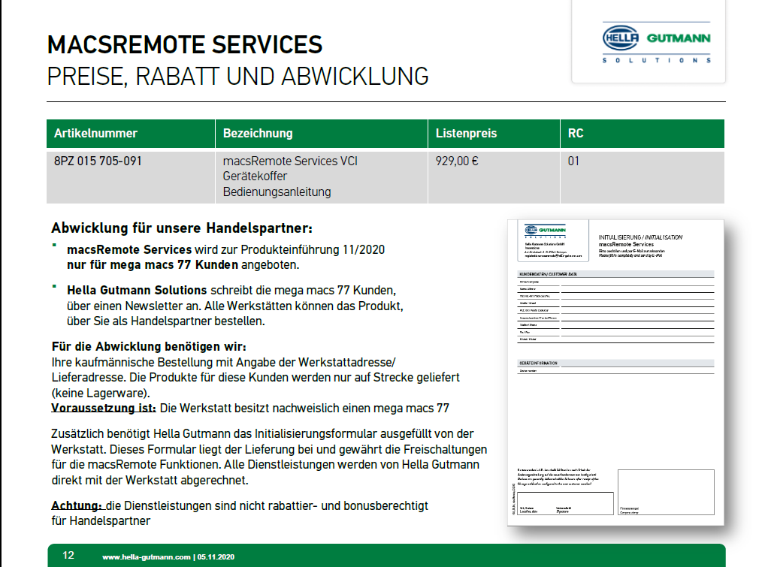771x567 pixels.
Task: Select article number 8PZ 015 705-091
Action: click(x=98, y=161)
